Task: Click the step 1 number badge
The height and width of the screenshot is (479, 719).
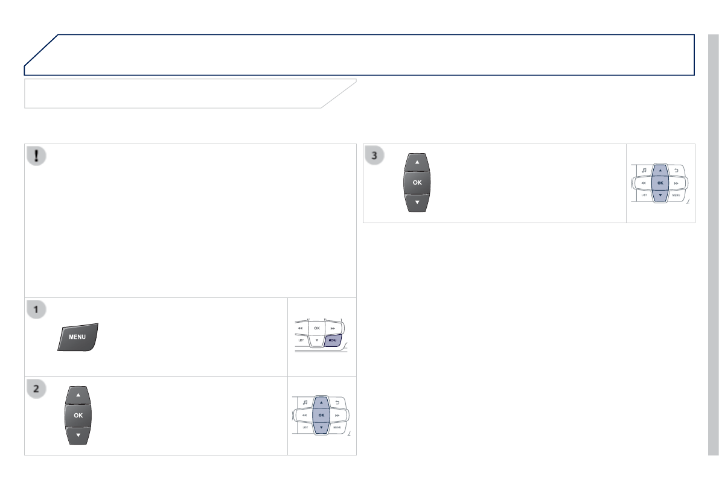Action: 37,309
